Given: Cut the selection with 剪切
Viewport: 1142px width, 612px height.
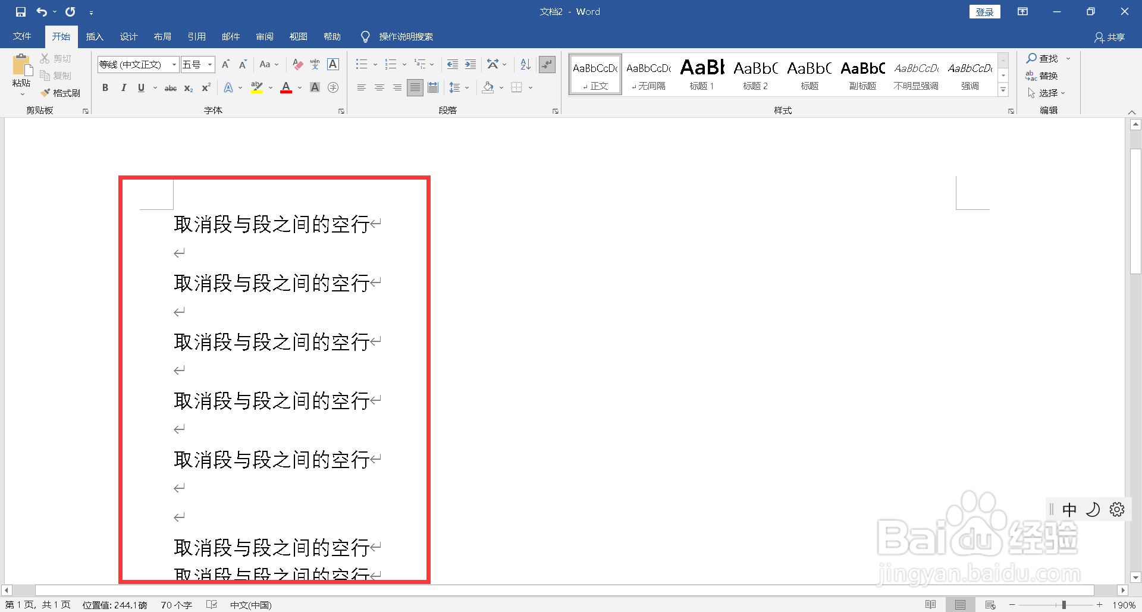Looking at the screenshot, I should pyautogui.click(x=56, y=58).
